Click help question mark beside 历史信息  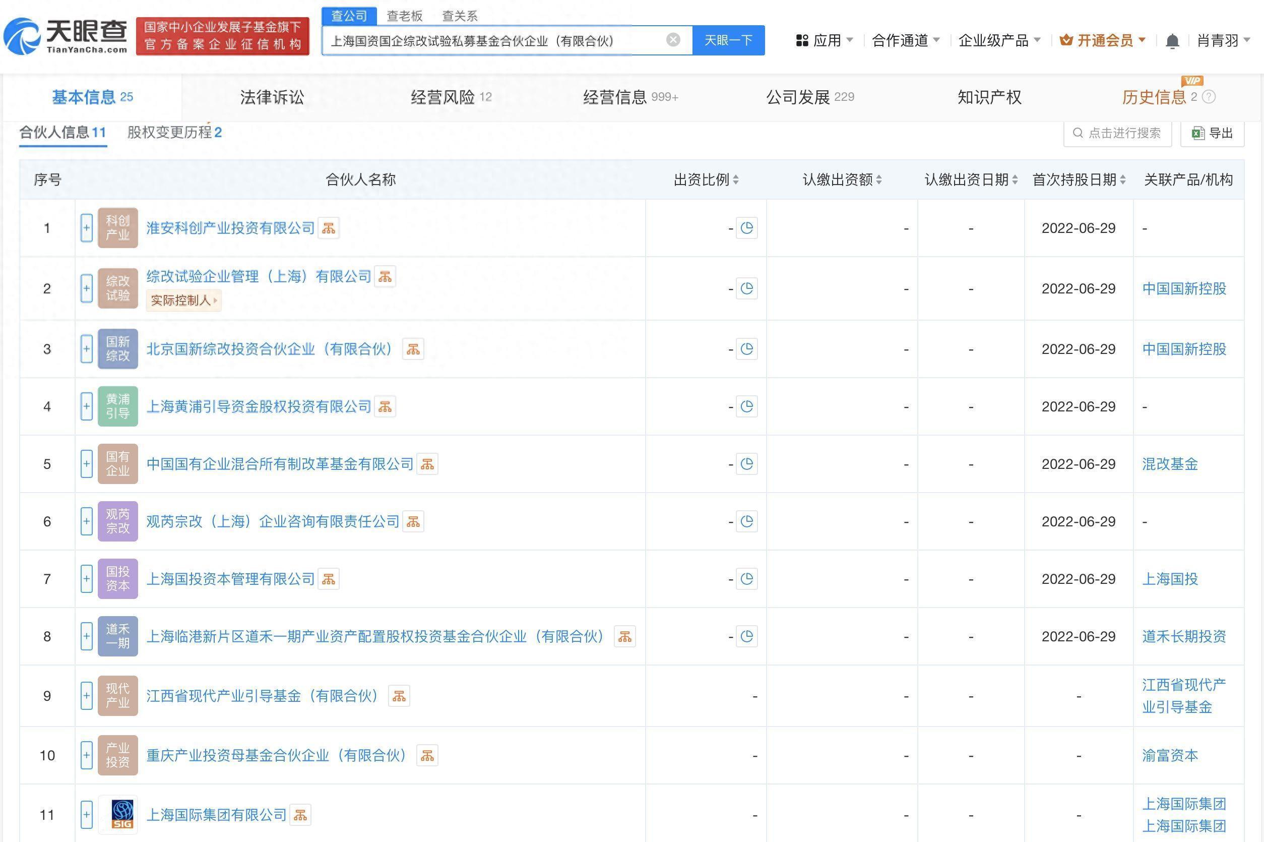click(x=1209, y=97)
